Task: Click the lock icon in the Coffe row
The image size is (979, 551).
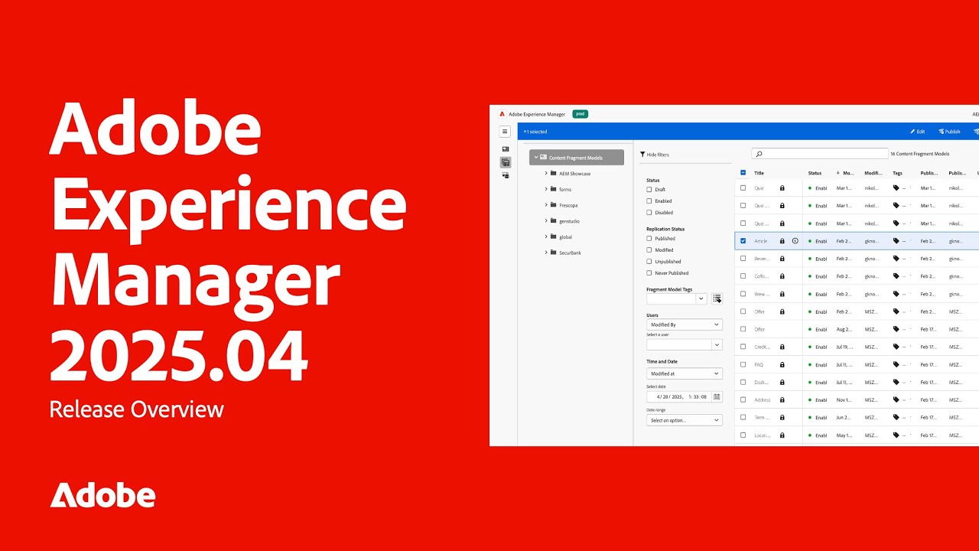Action: click(x=782, y=277)
